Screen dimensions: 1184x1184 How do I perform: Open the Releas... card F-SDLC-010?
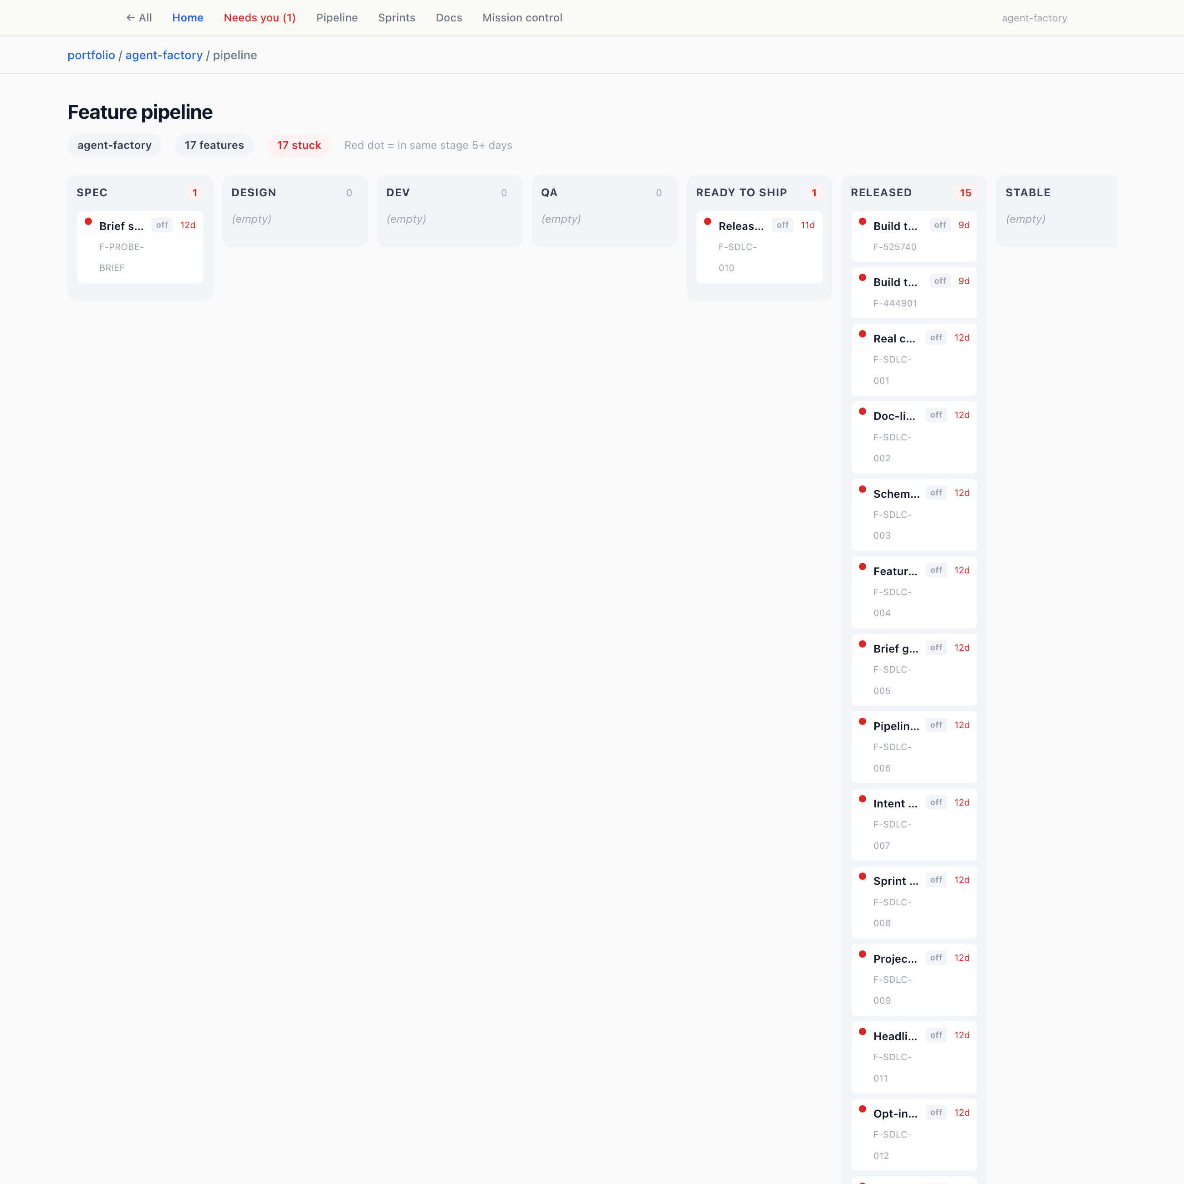pyautogui.click(x=759, y=247)
